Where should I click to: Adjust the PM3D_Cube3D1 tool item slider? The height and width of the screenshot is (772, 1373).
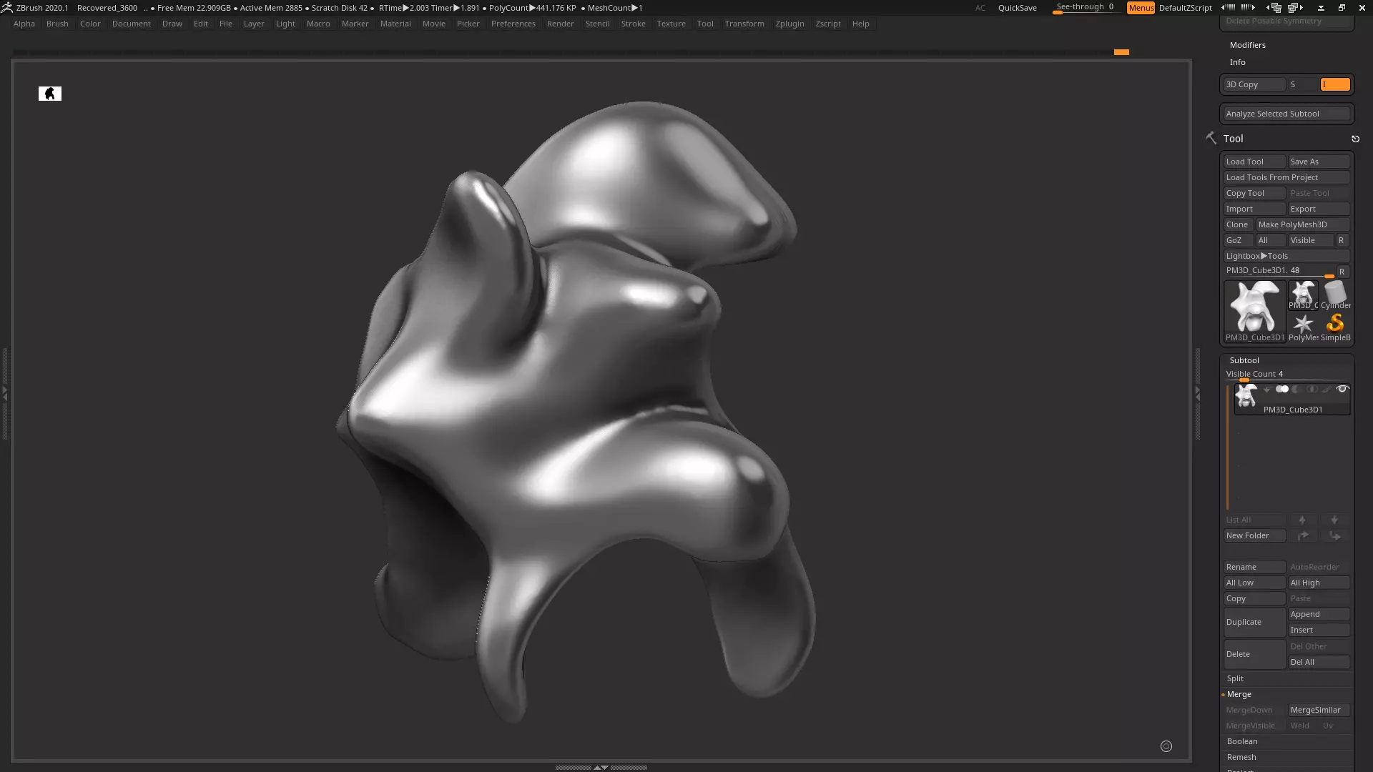point(1280,271)
